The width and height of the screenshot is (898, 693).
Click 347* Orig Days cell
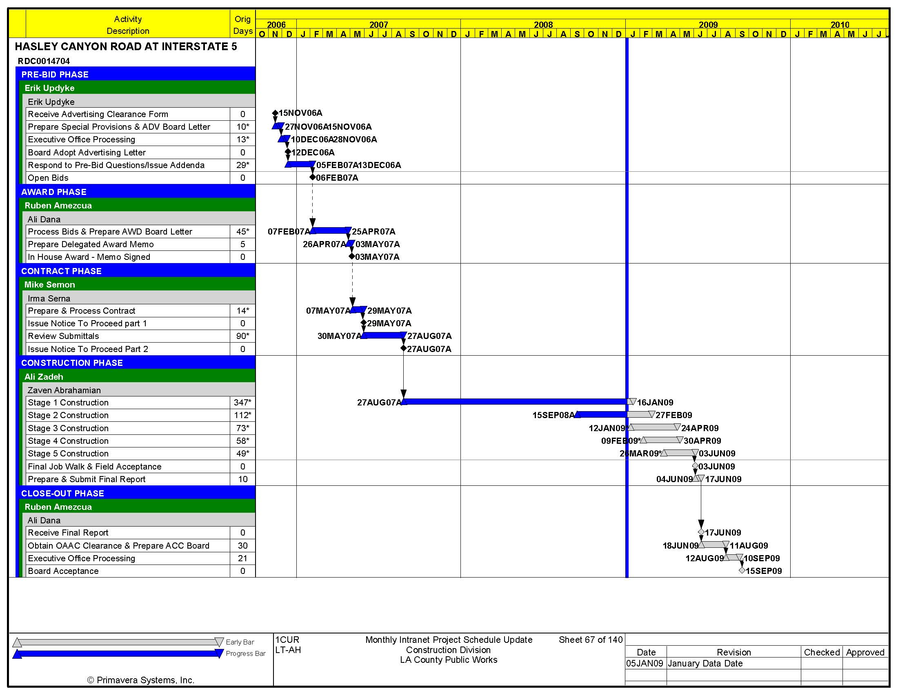click(242, 403)
